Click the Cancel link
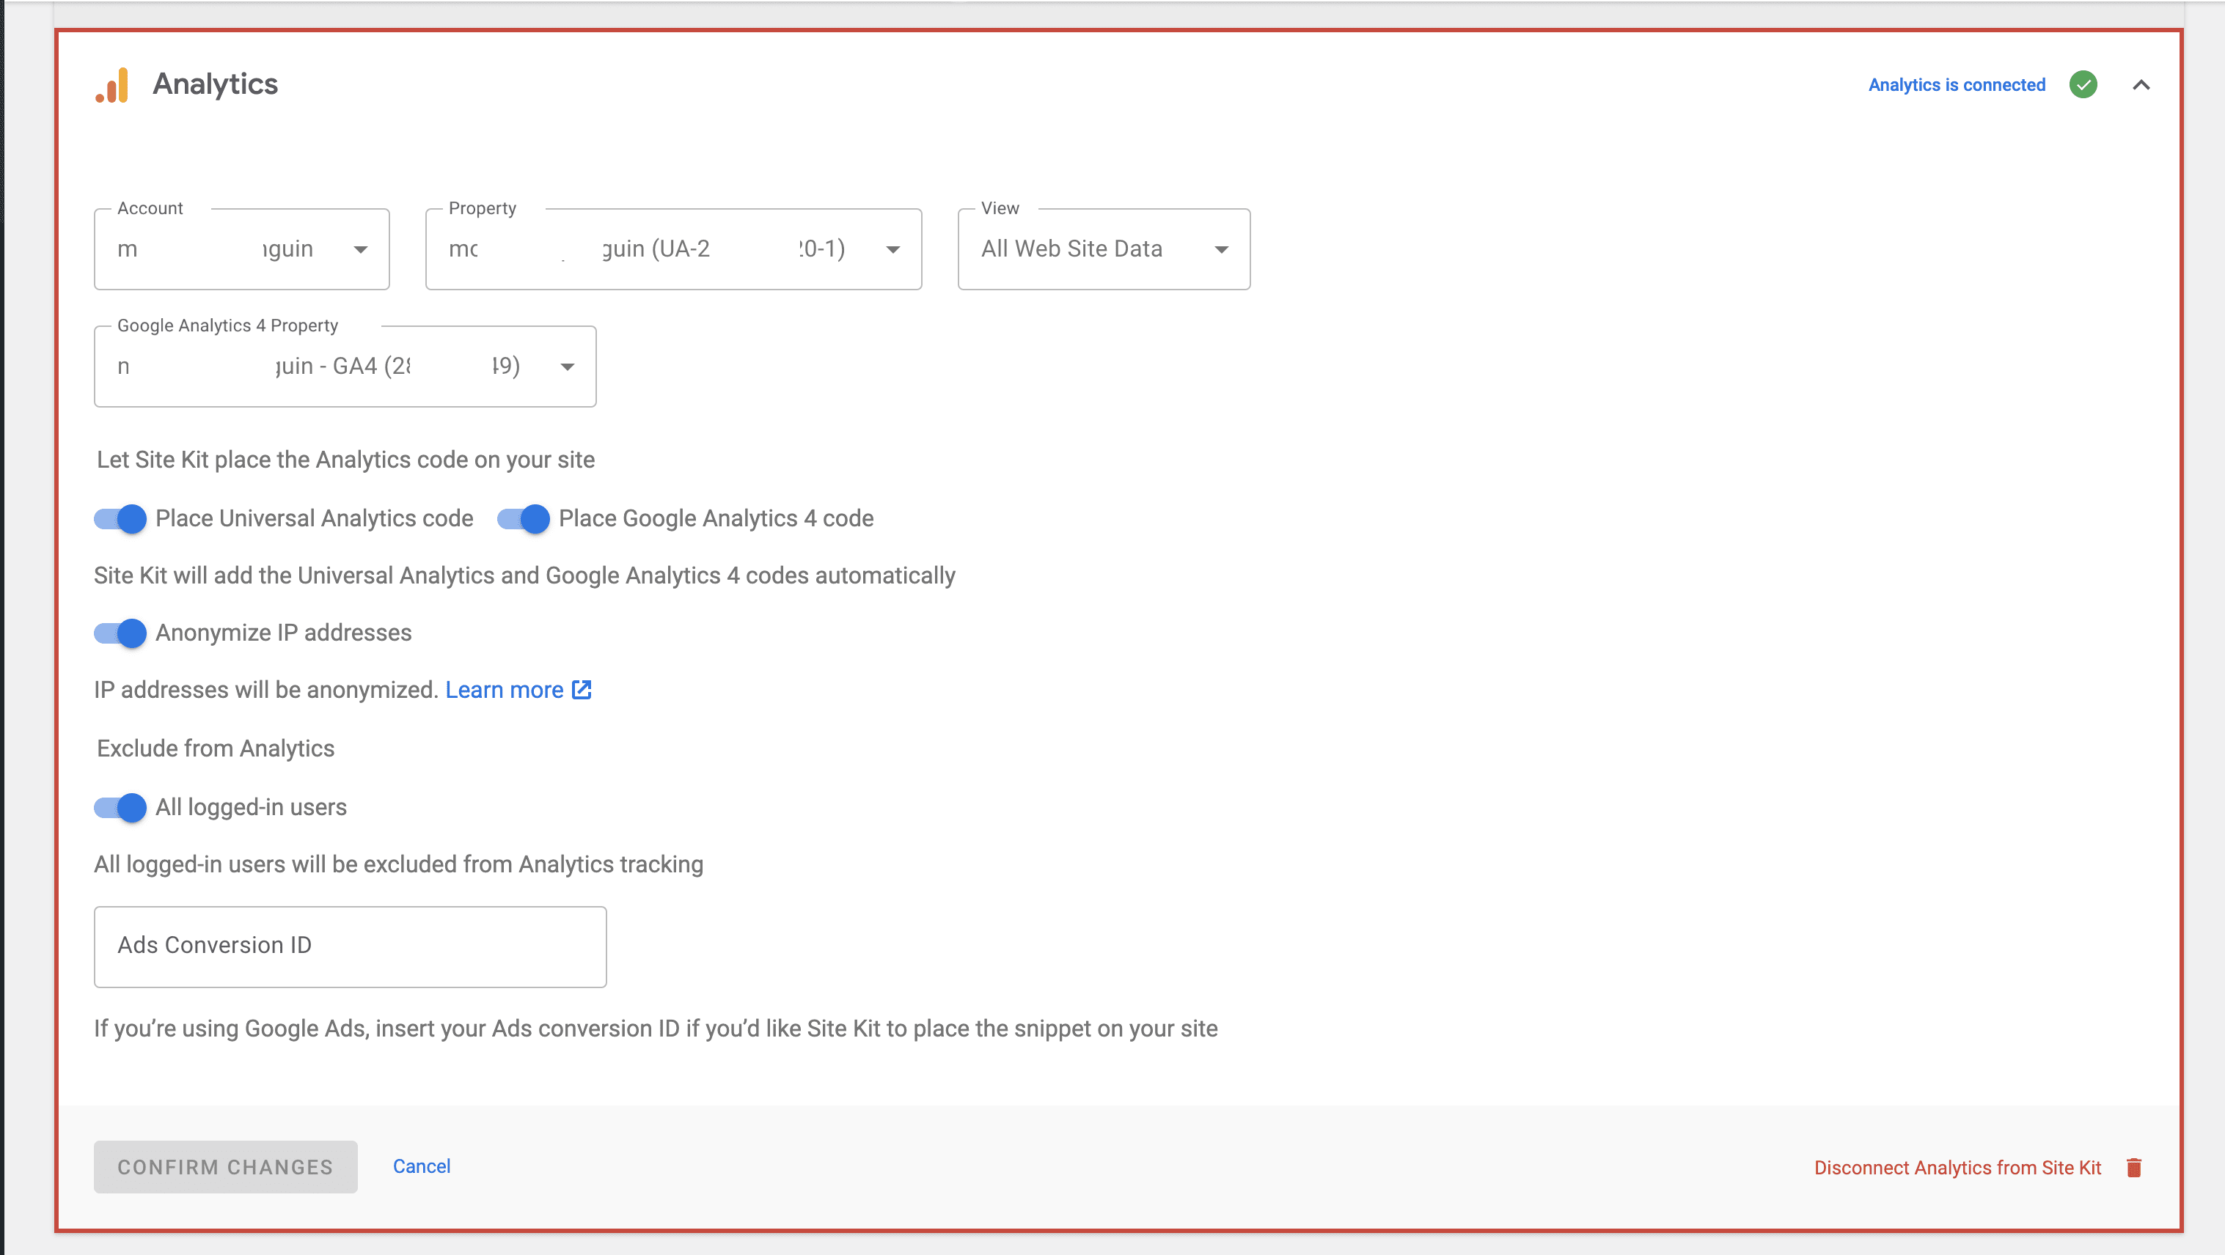The height and width of the screenshot is (1255, 2225). (422, 1166)
